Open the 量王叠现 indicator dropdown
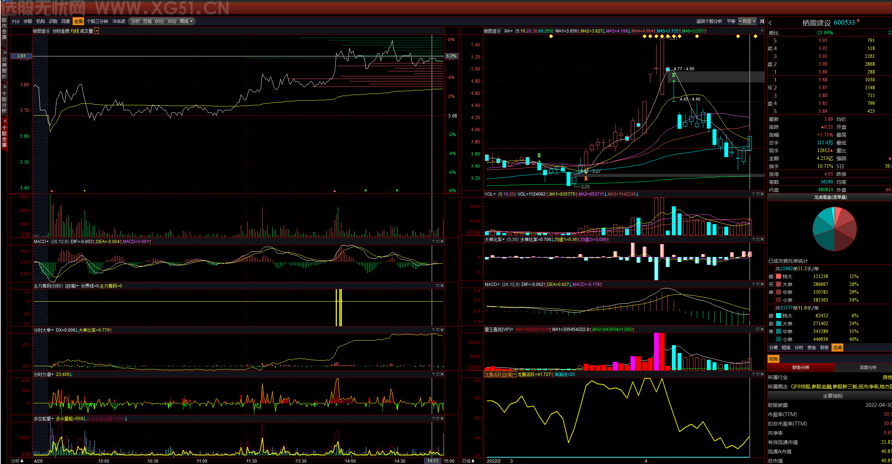The image size is (892, 464). point(499,329)
